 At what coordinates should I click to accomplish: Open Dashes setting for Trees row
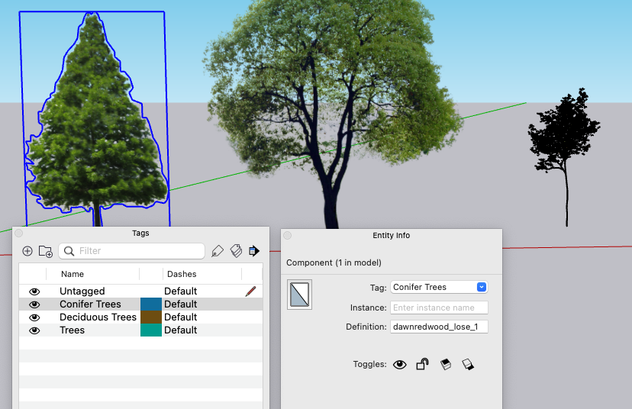click(x=181, y=330)
